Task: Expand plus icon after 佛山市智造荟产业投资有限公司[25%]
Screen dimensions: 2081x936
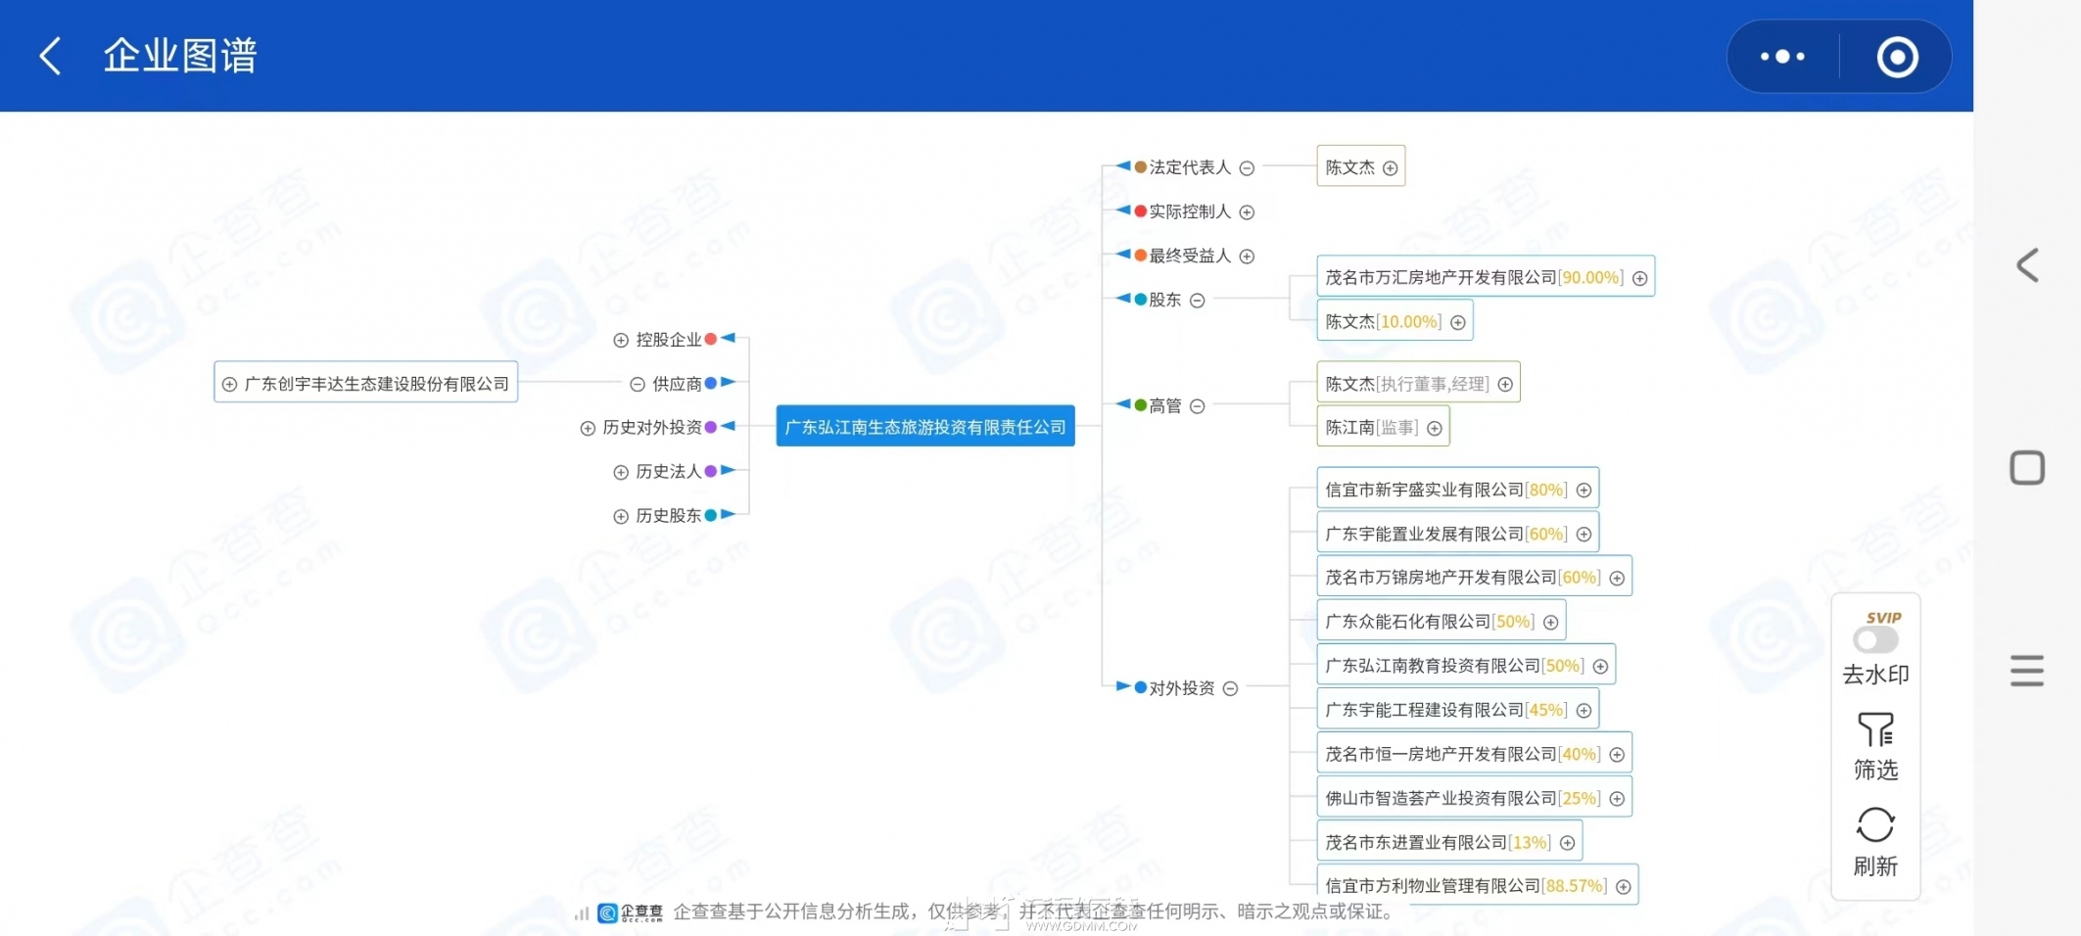Action: (x=1617, y=798)
